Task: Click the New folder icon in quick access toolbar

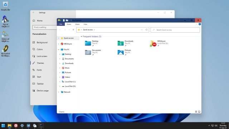Action: click(67, 20)
